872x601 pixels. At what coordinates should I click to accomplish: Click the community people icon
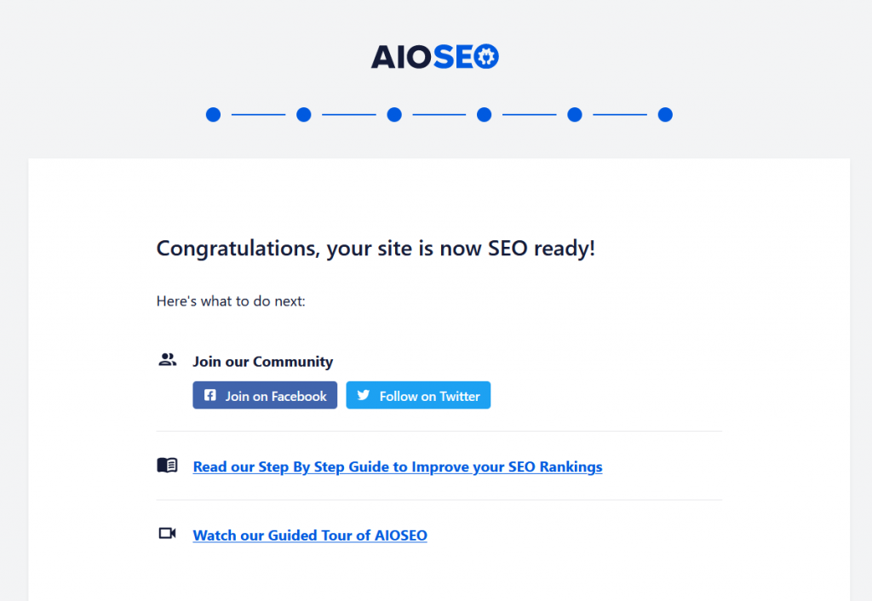[168, 360]
